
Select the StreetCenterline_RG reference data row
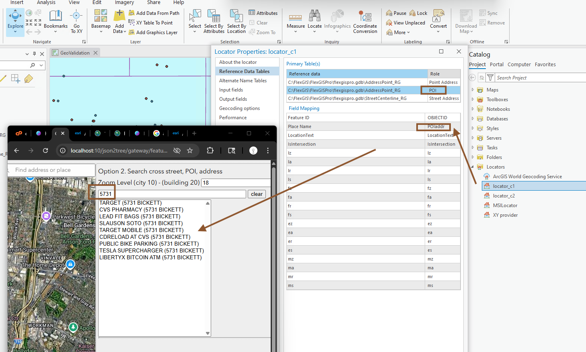pyautogui.click(x=373, y=98)
